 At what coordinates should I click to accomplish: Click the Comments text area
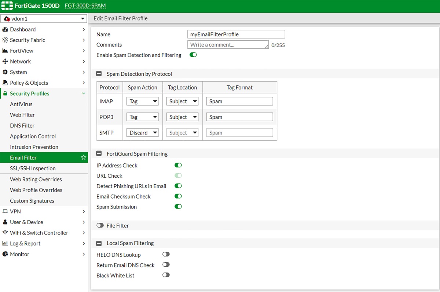[228, 45]
